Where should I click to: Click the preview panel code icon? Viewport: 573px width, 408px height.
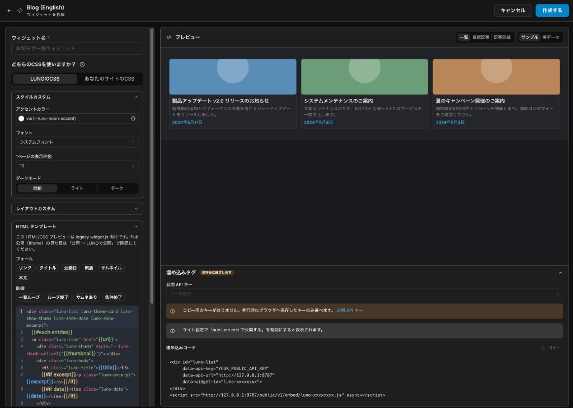(x=169, y=37)
